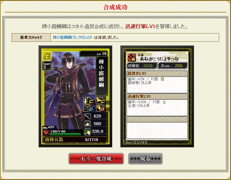The height and width of the screenshot is (180, 231).
Task: Select the 迅速行軍LV1 skill header
Action: [x=157, y=97]
